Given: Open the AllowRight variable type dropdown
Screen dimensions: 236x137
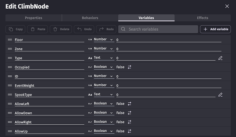Looking at the screenshot, I should [104, 122].
